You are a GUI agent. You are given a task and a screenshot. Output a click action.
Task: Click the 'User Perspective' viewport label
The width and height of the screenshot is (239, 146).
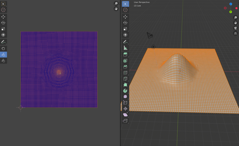click(142, 2)
